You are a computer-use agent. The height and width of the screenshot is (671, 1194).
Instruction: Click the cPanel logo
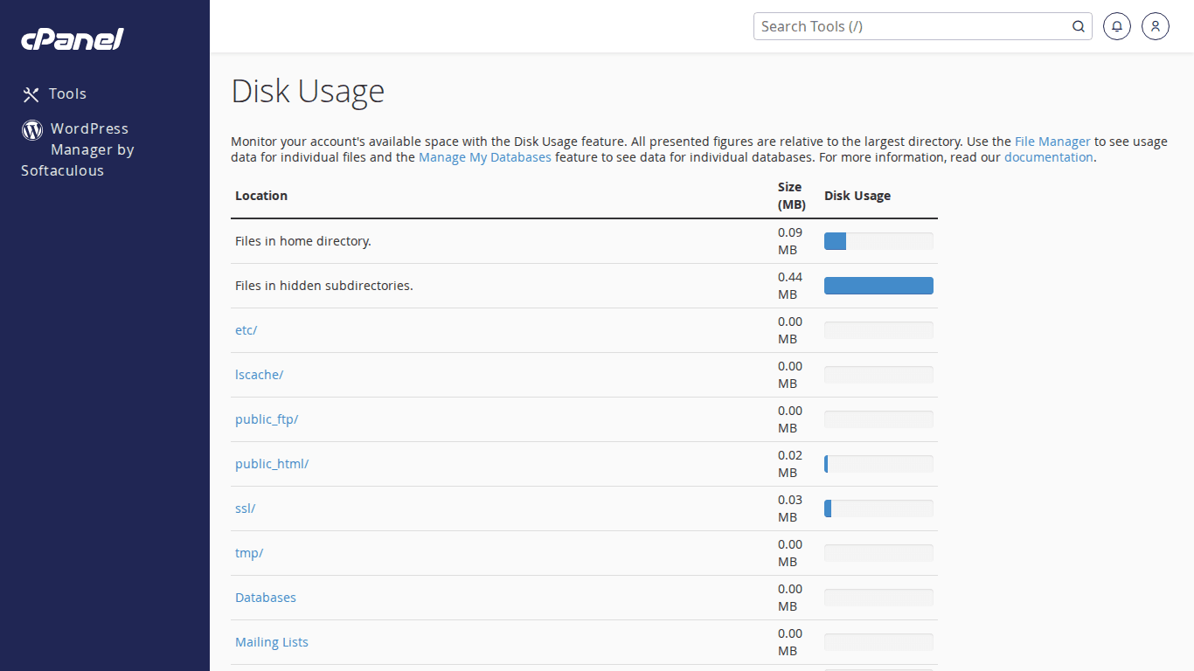click(x=73, y=39)
